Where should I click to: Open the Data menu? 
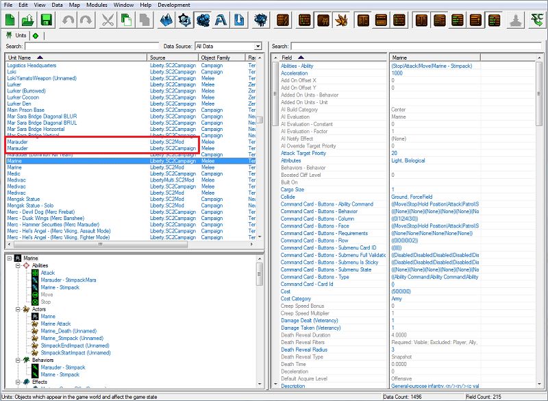57,5
